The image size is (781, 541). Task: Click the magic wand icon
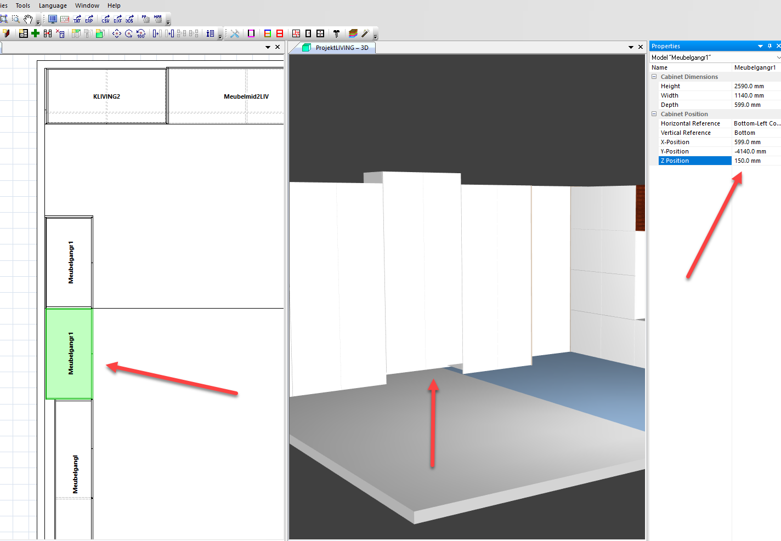(365, 33)
